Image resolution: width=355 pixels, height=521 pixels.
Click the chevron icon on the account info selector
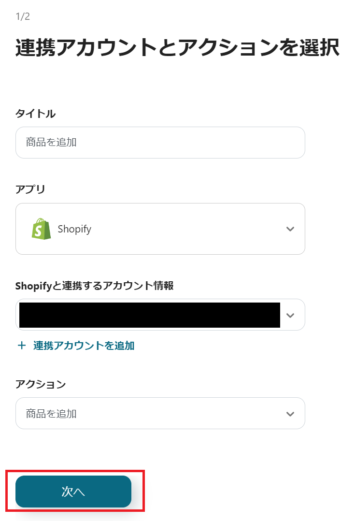290,315
